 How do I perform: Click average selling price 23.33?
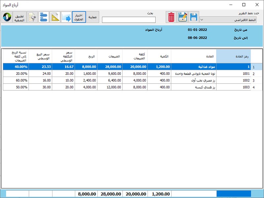tap(40, 67)
